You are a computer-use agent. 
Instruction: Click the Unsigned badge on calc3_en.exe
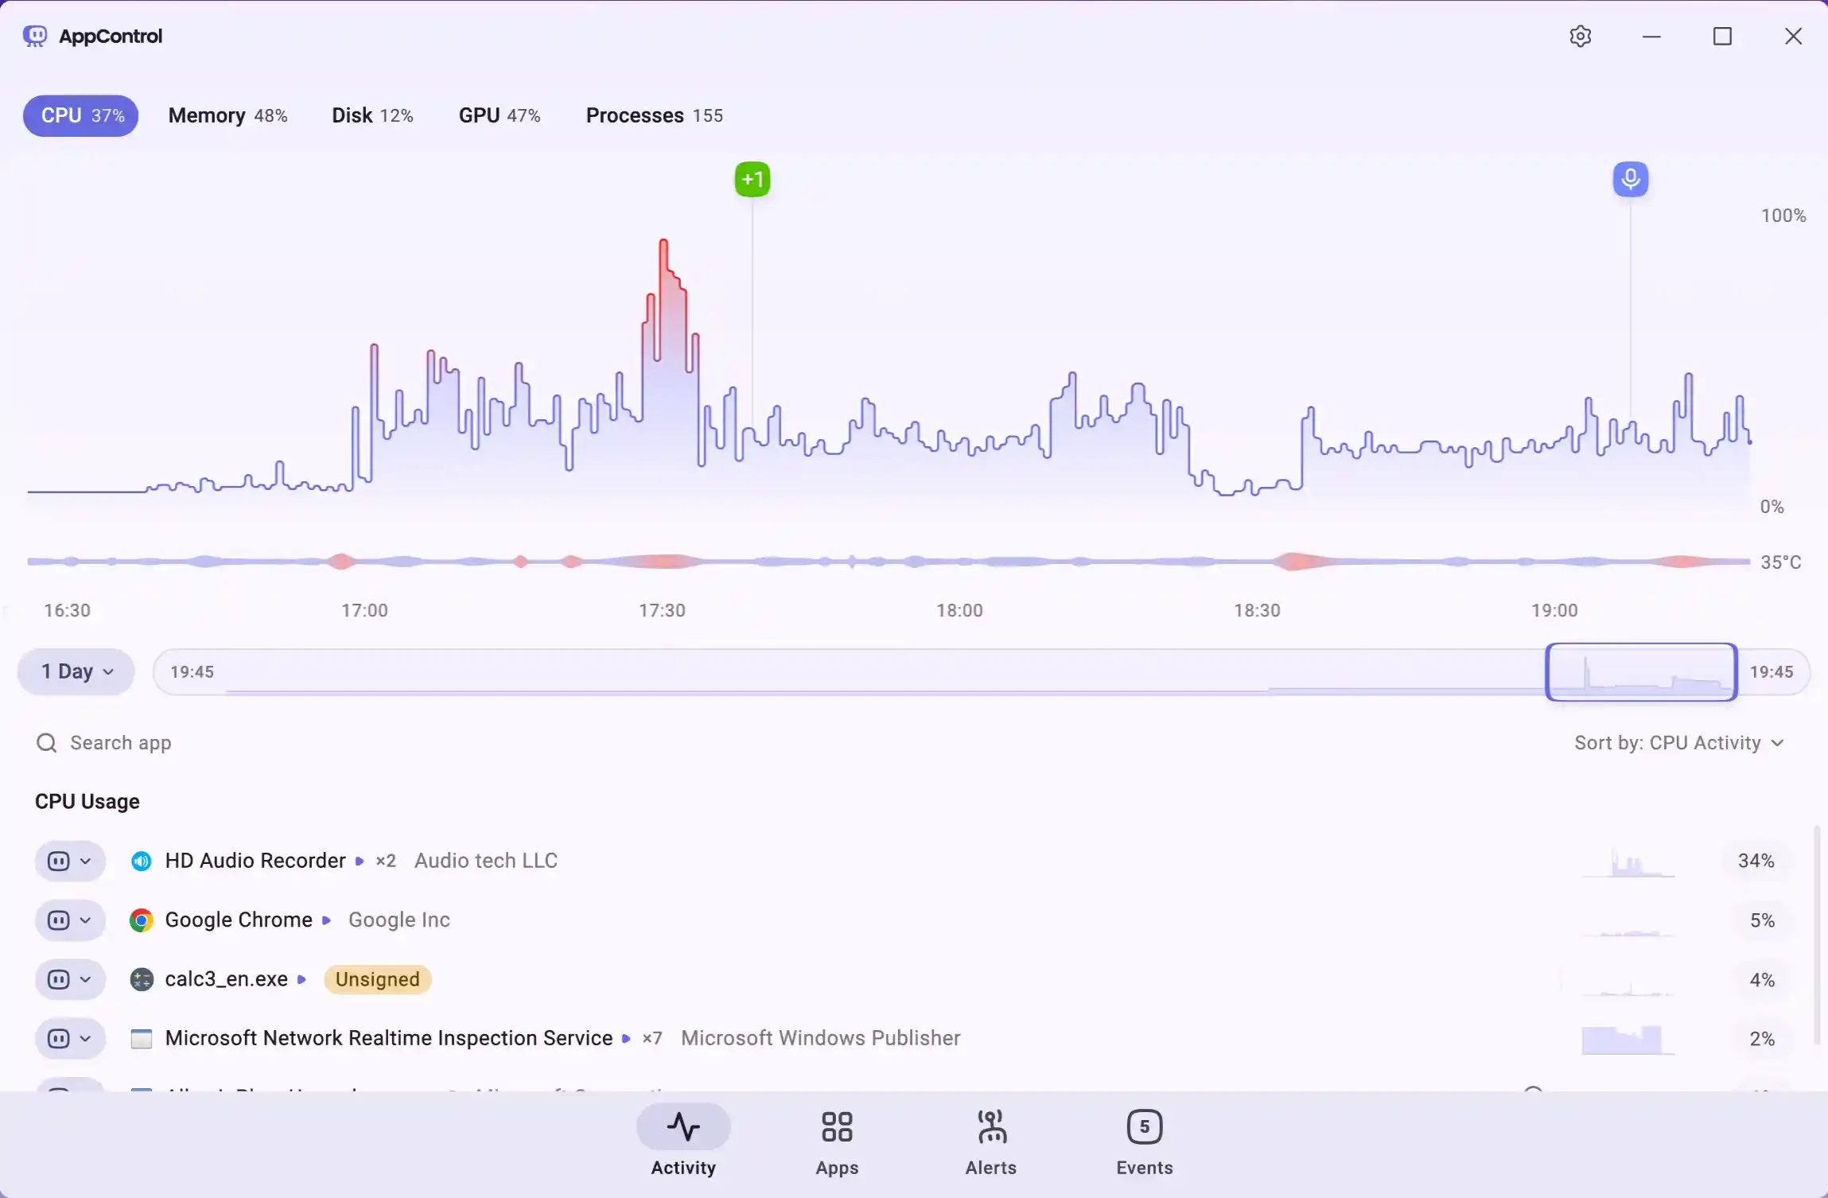click(377, 979)
